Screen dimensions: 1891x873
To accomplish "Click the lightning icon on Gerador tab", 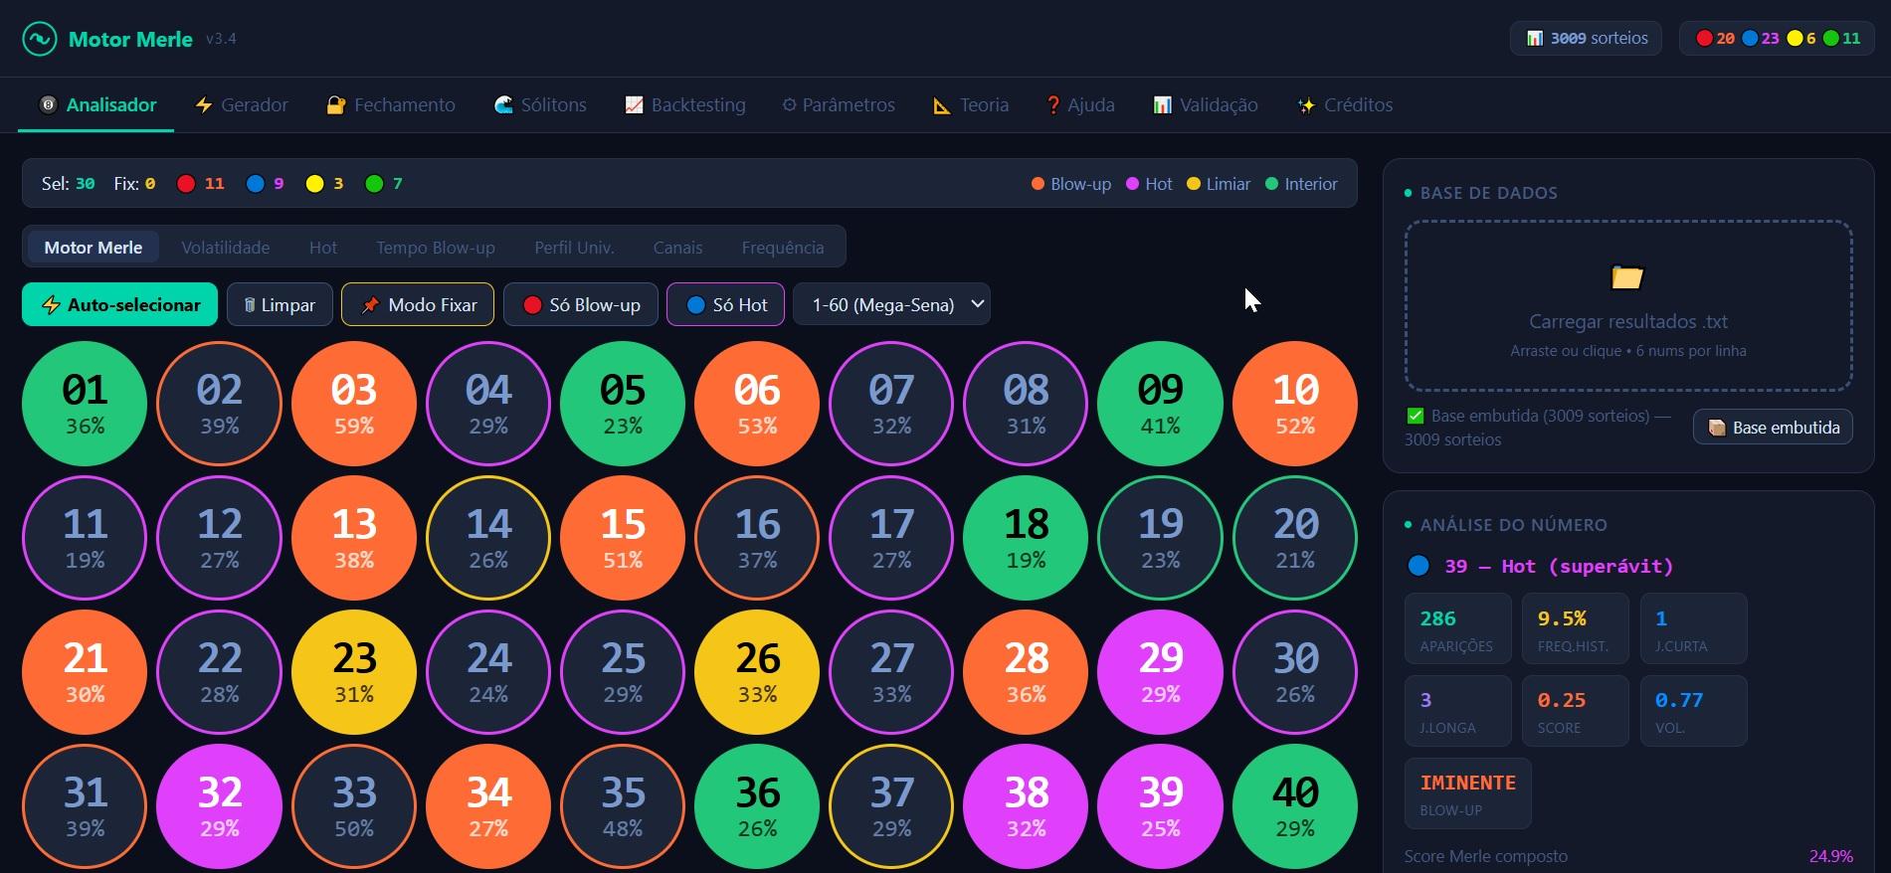I will 204,105.
